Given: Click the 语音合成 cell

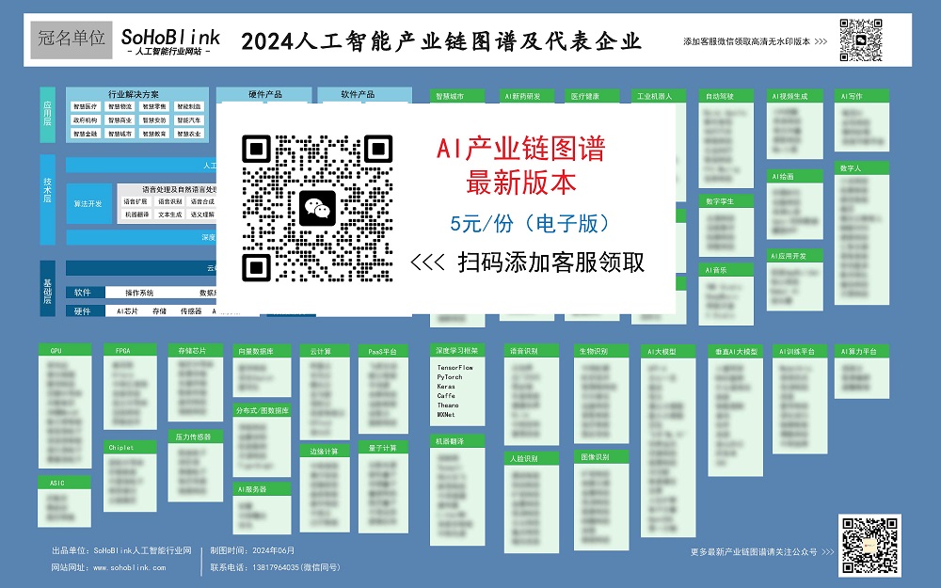Looking at the screenshot, I should pyautogui.click(x=202, y=201).
